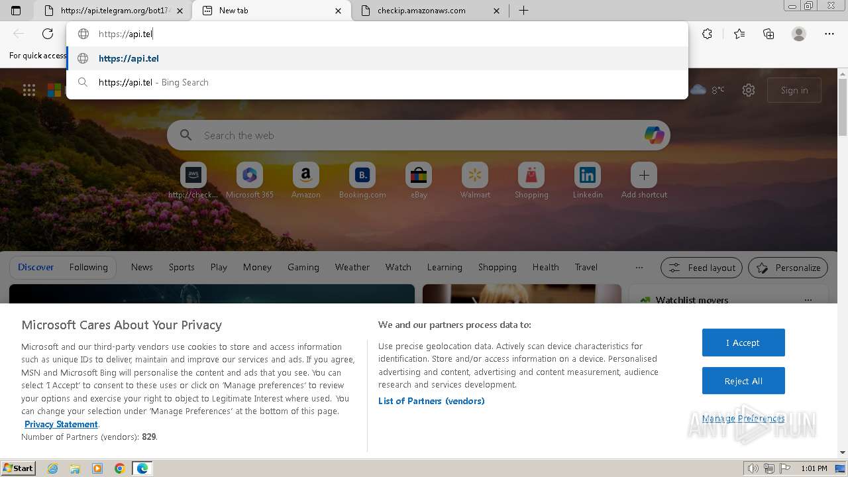Open page settings gear icon
The image size is (848, 477).
(x=749, y=90)
